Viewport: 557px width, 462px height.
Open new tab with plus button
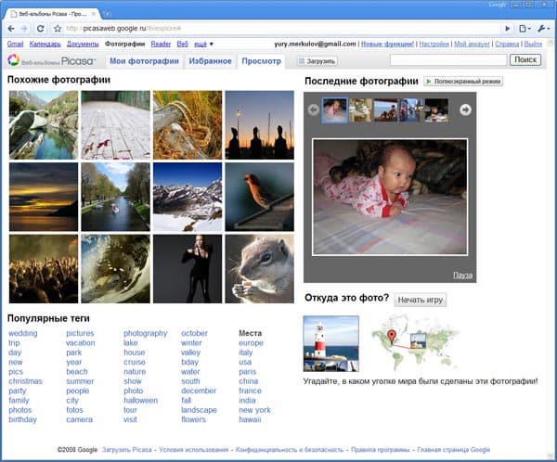click(107, 14)
